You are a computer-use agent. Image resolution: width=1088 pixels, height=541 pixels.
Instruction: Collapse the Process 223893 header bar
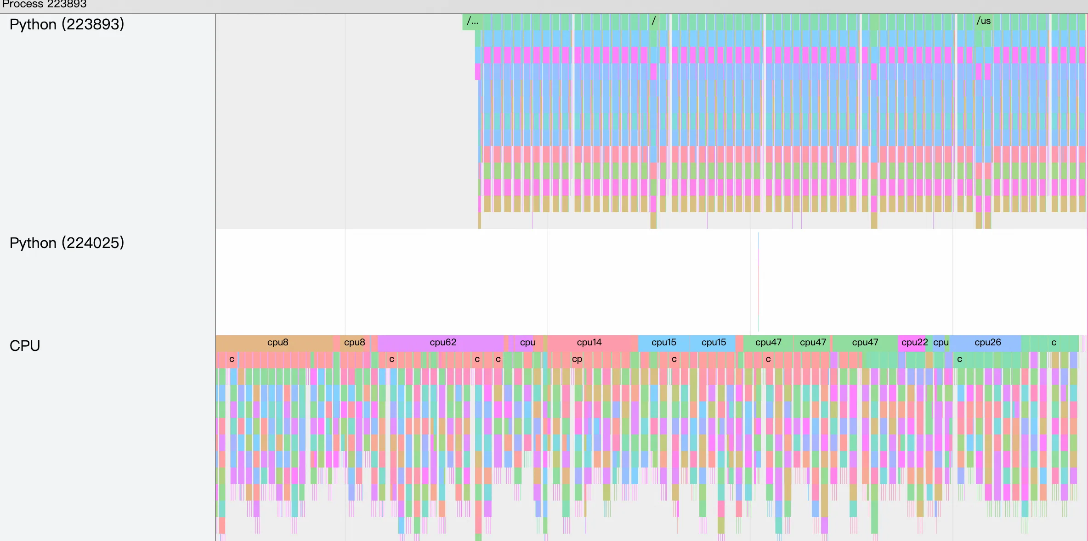point(44,5)
